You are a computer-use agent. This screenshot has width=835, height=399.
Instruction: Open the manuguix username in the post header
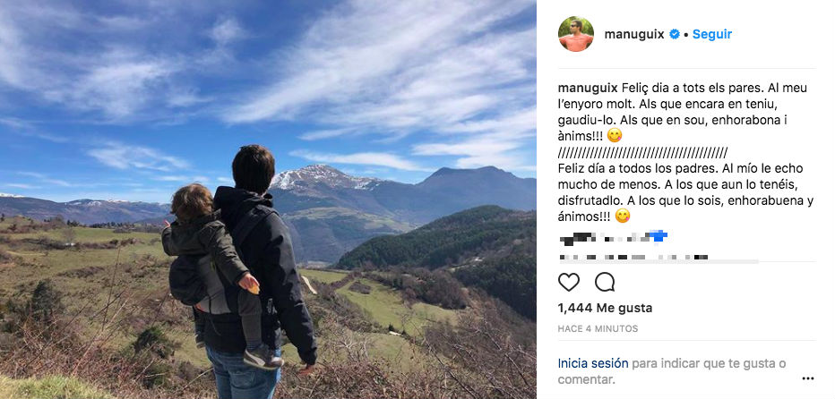[633, 34]
